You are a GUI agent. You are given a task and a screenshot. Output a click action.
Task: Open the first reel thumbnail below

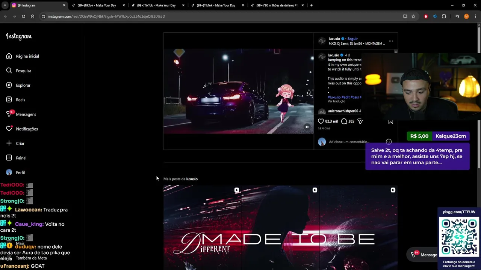pyautogui.click(x=202, y=228)
